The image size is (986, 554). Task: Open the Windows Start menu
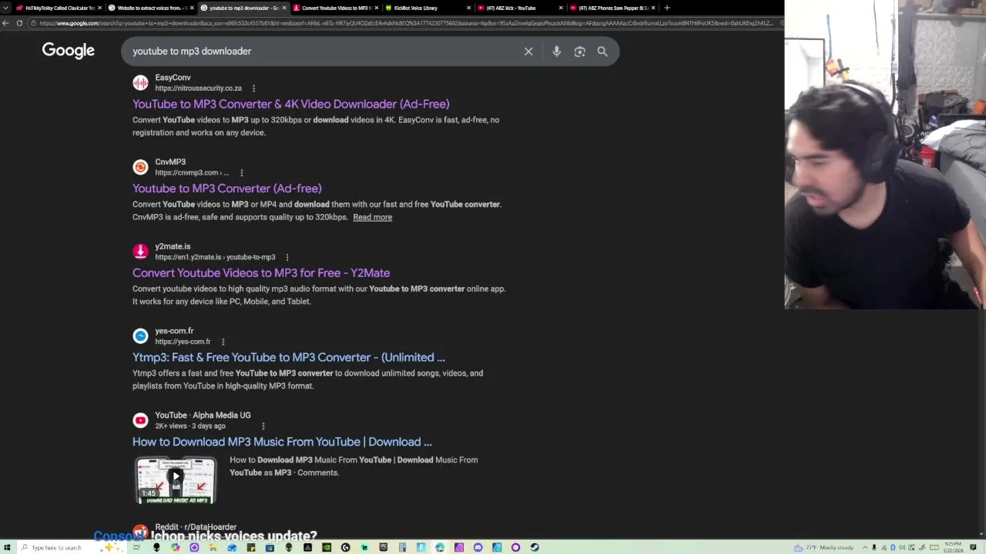(7, 547)
